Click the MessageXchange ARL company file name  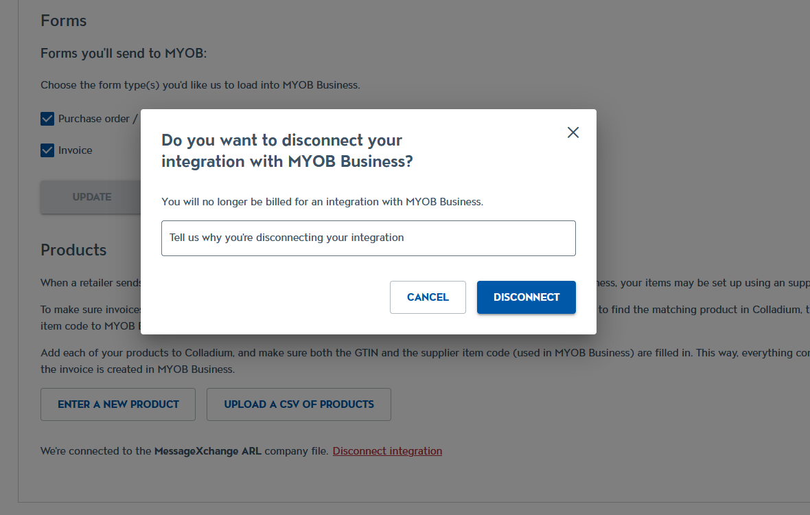(x=208, y=451)
